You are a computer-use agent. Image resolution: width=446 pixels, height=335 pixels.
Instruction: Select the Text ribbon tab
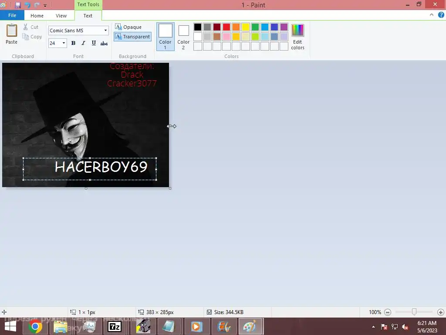click(x=88, y=16)
